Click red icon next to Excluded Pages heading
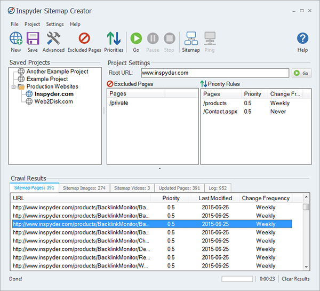 point(110,84)
